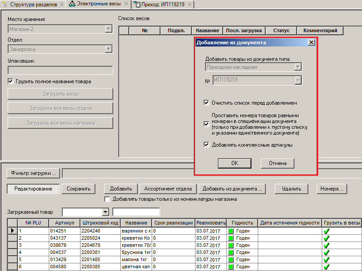This screenshot has height=271, width=362.
Task: Select the row indicator arrow for PLU 1
Action: click(x=13, y=231)
